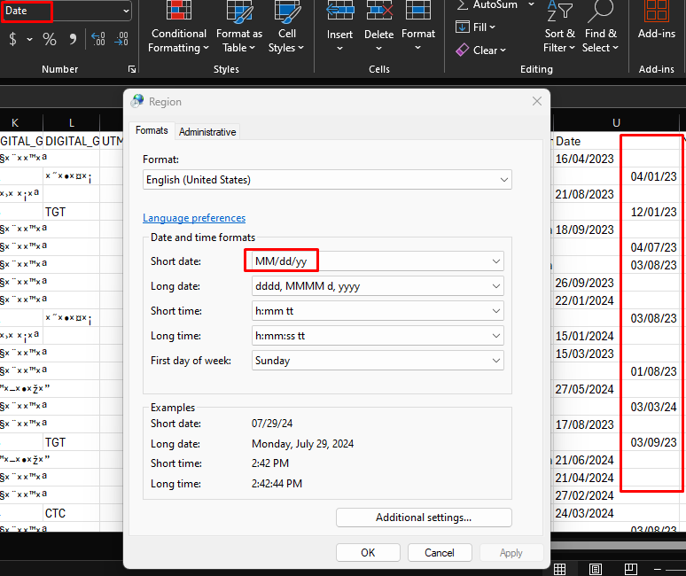Switch to Page Layout view
The image size is (686, 576).
click(596, 568)
